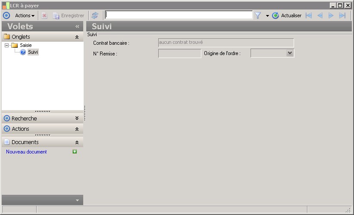Image resolution: width=354 pixels, height=215 pixels.
Task: Expand the Recherche section
Action: click(x=77, y=118)
